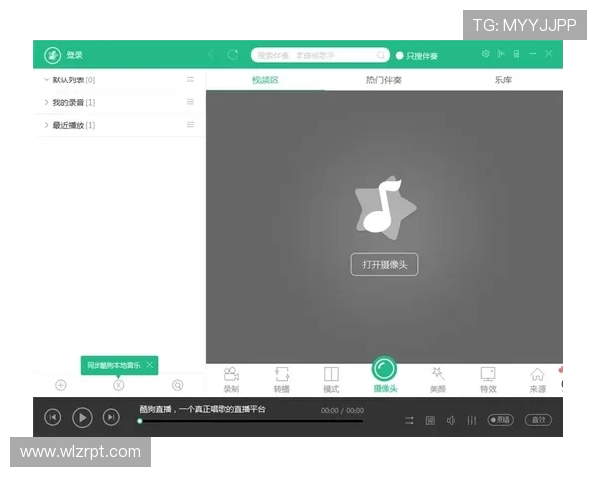This screenshot has width=597, height=477.
Task: Click the 00:00 / 00:00 time display
Action: pos(342,410)
